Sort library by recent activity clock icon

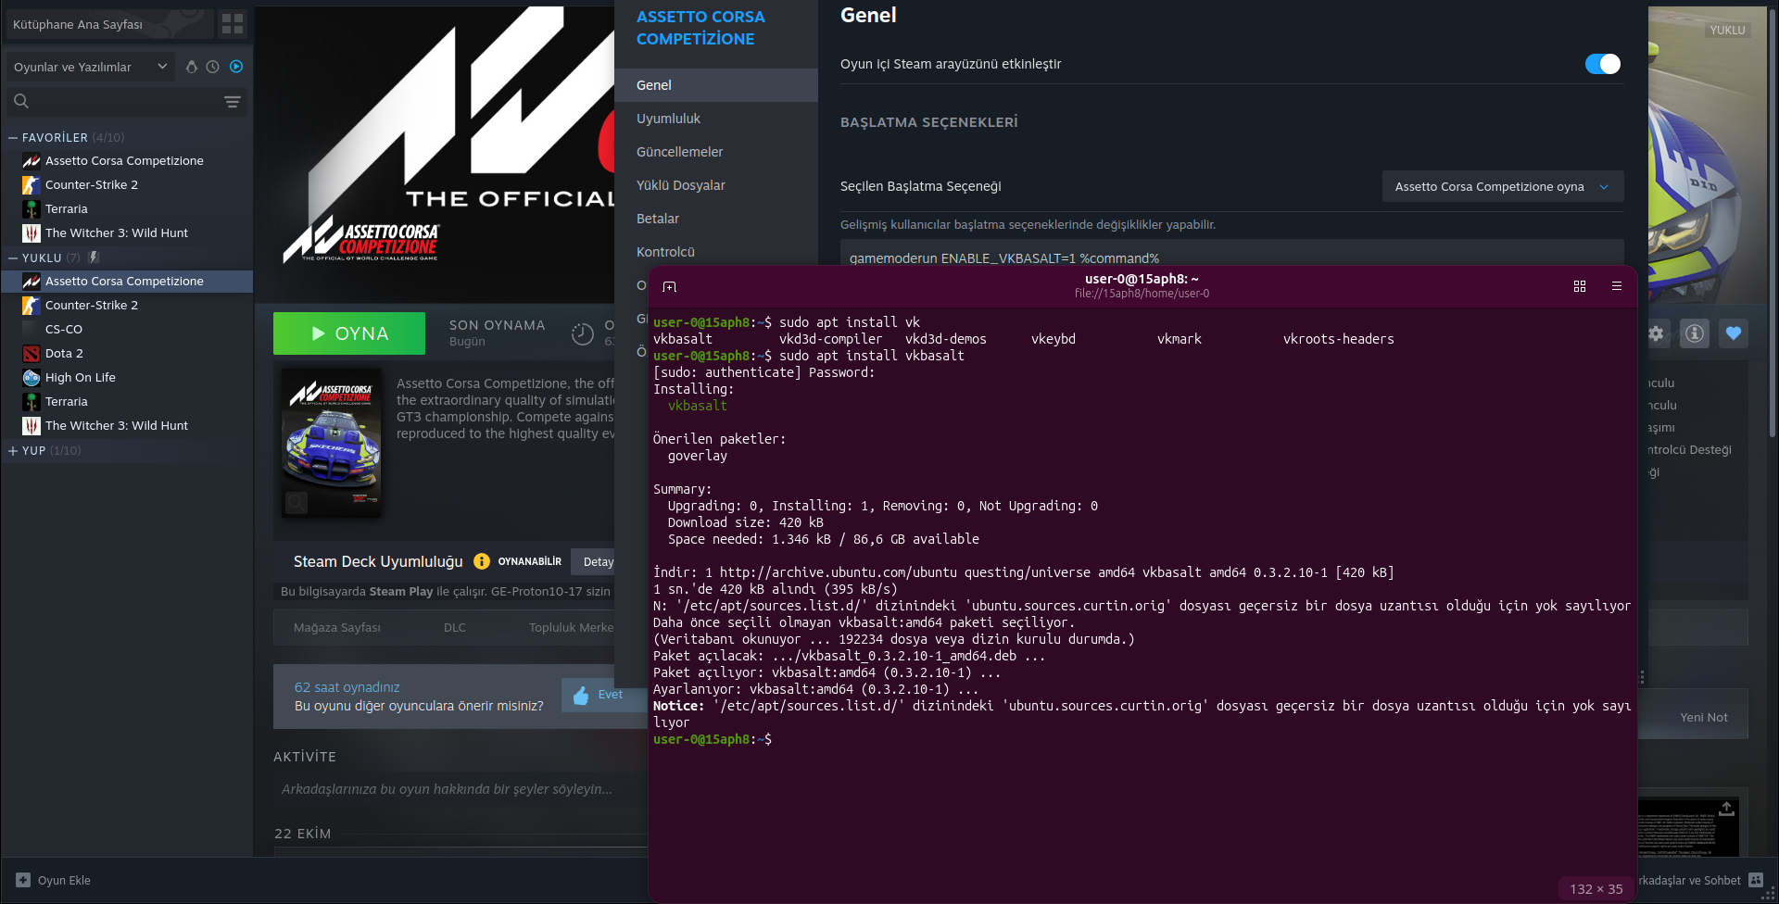213,67
